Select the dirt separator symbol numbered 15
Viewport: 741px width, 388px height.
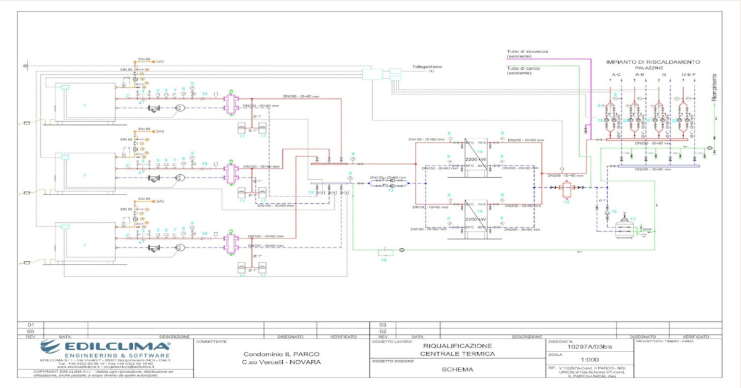[566, 189]
